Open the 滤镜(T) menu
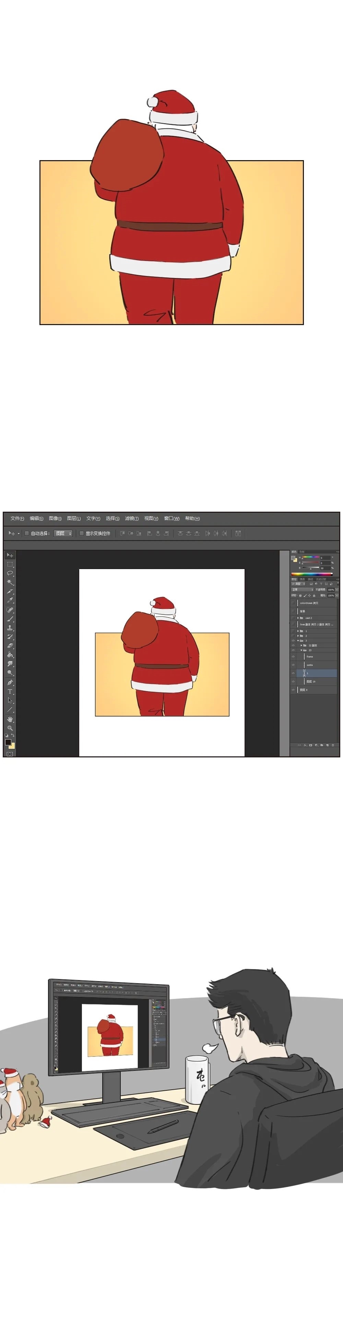The image size is (343, 1322). [x=132, y=518]
